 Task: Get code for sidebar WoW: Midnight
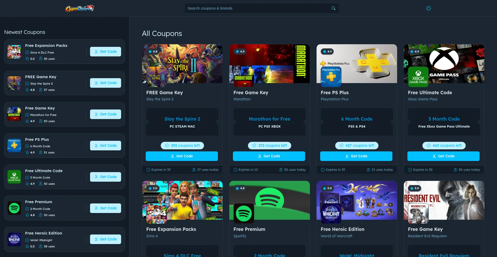click(105, 239)
